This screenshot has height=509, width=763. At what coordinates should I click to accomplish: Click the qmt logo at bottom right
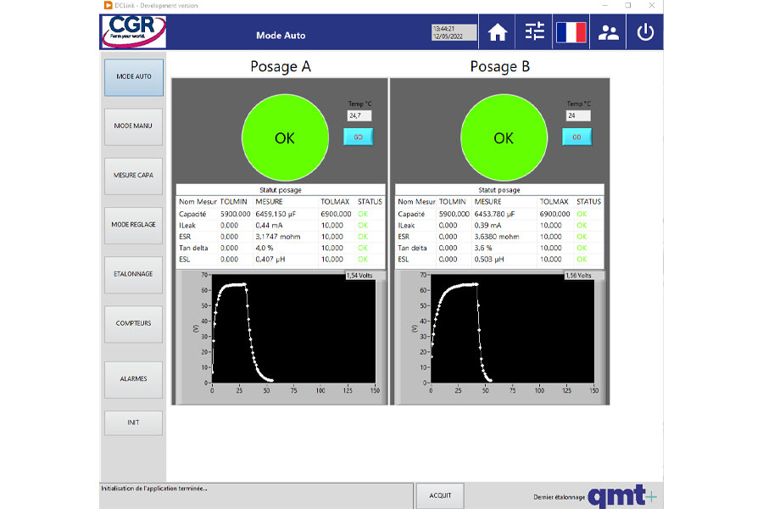[621, 495]
